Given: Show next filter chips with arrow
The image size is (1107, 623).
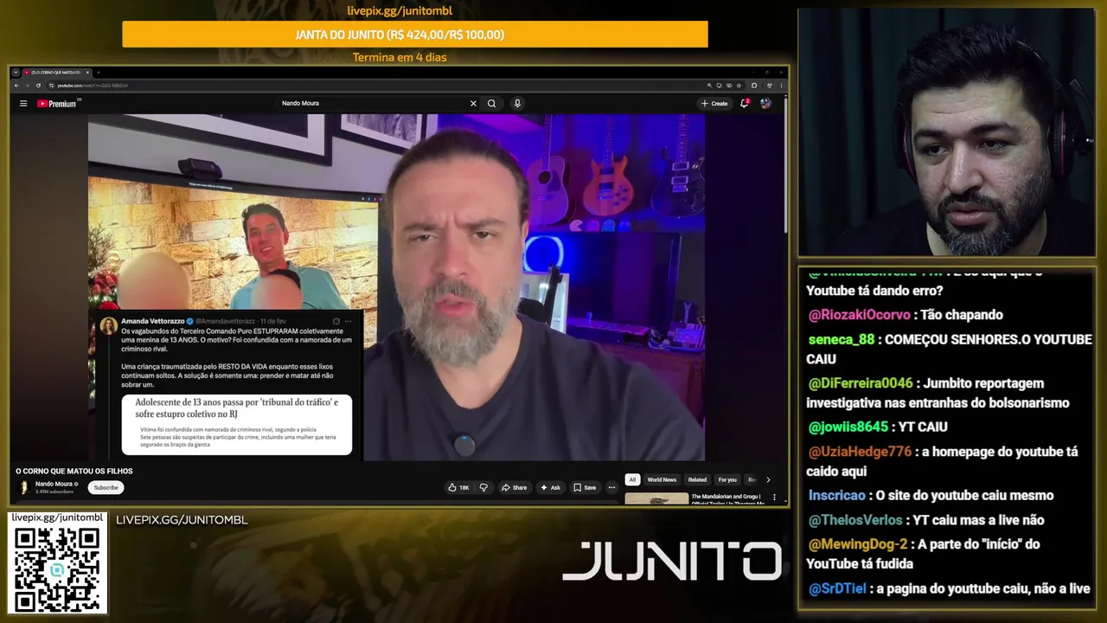Looking at the screenshot, I should click(x=768, y=479).
